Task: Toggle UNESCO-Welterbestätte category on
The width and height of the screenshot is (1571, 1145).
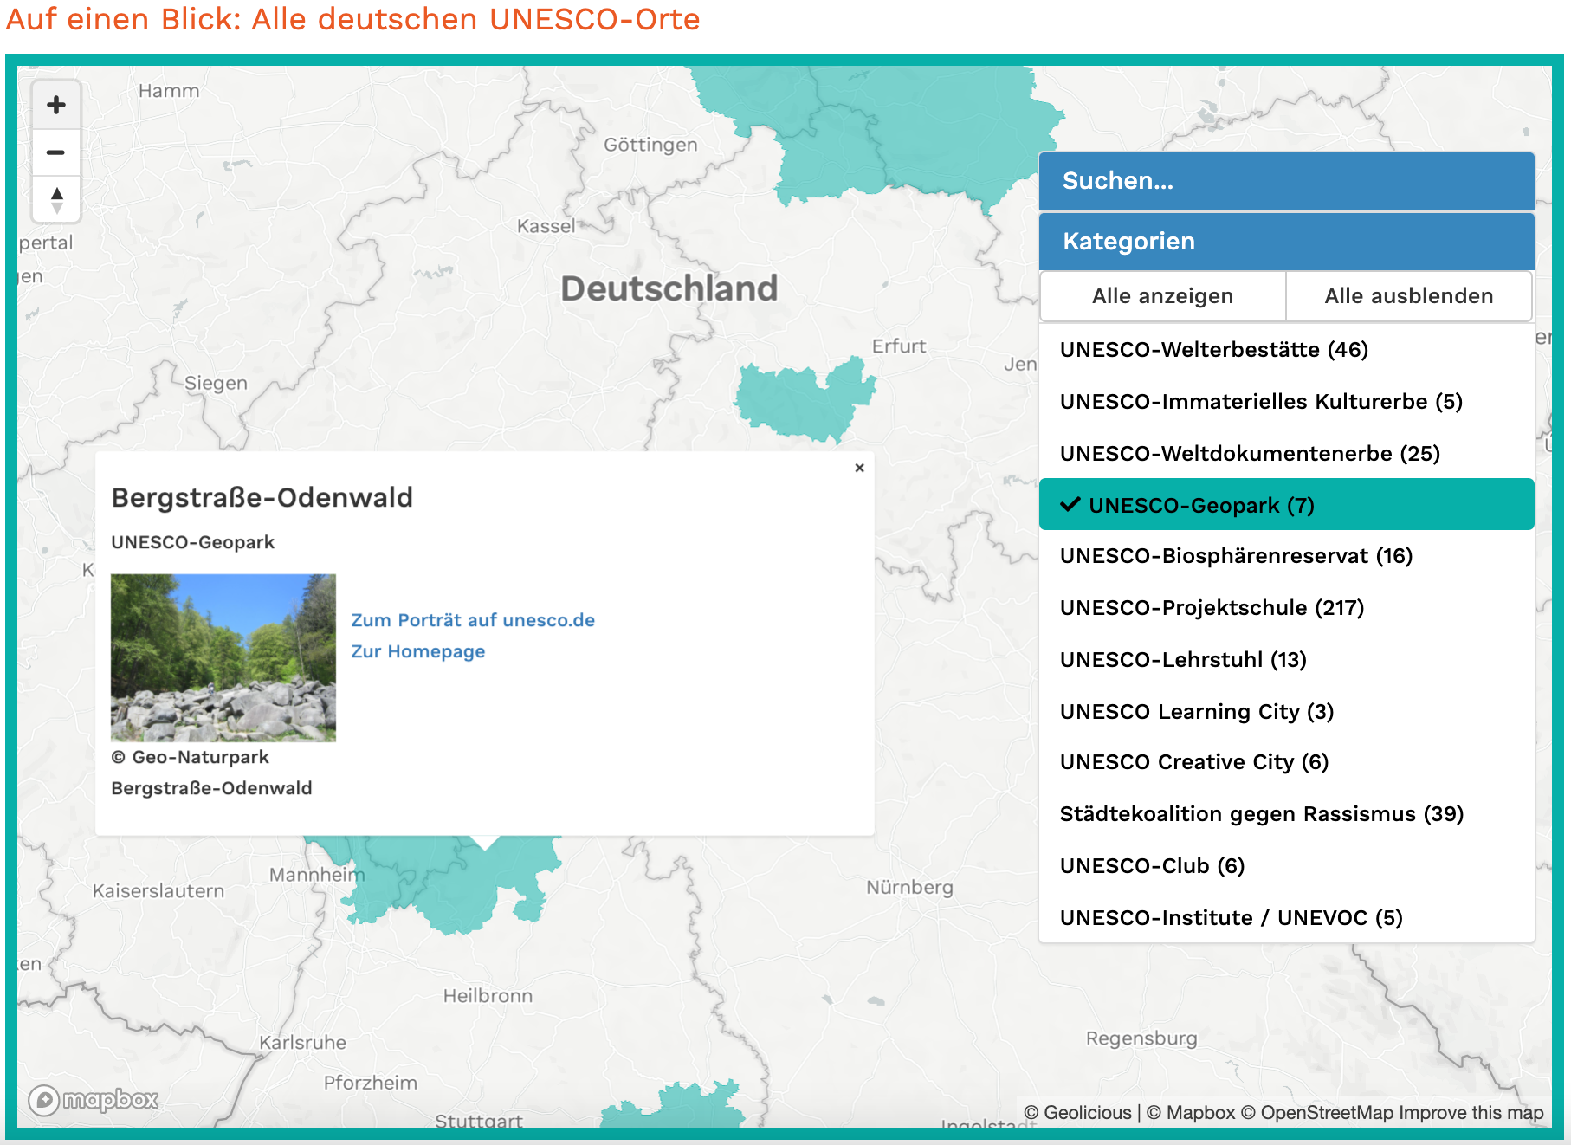Action: [x=1213, y=350]
